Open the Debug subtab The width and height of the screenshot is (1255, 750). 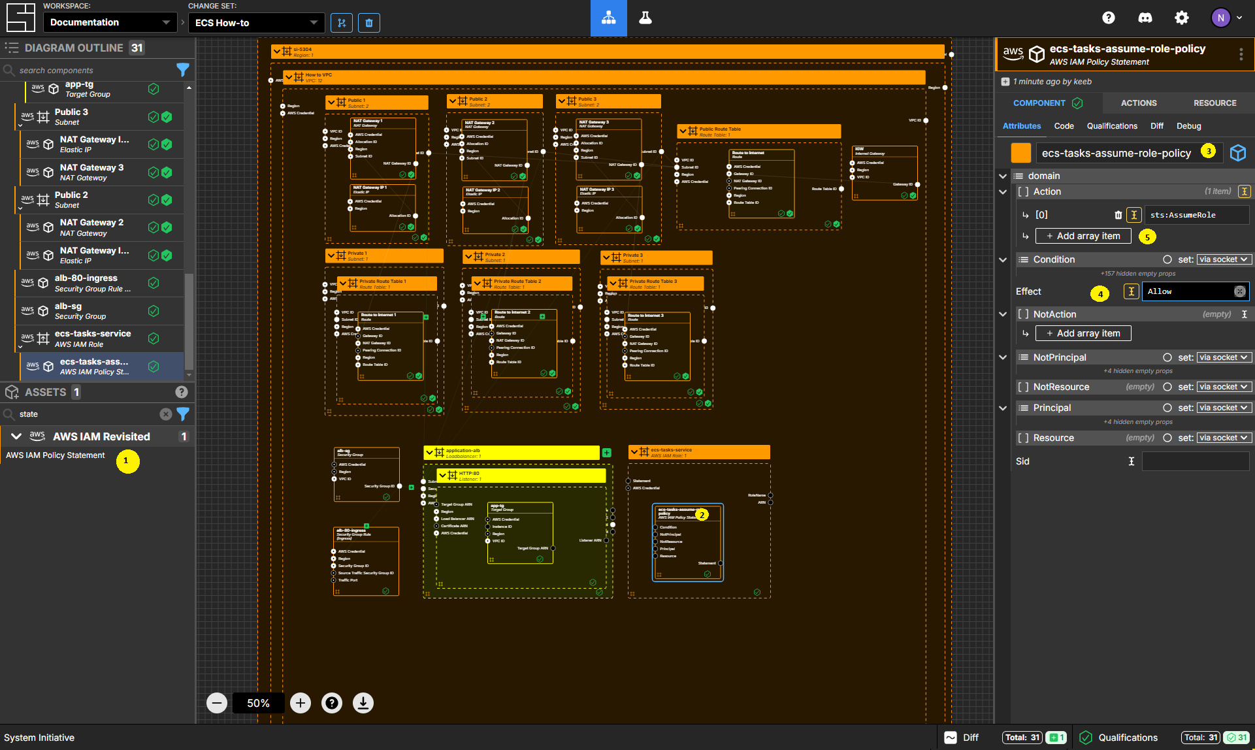[1188, 126]
